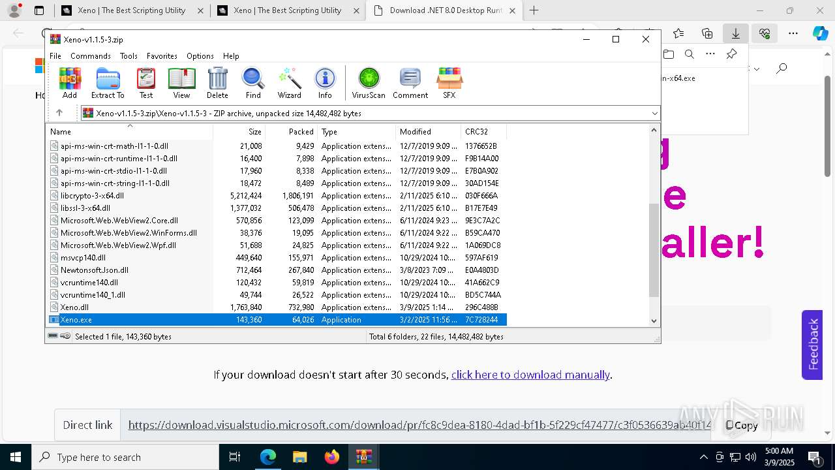Click the WinRAR taskbar icon
The image size is (835, 470).
363,457
